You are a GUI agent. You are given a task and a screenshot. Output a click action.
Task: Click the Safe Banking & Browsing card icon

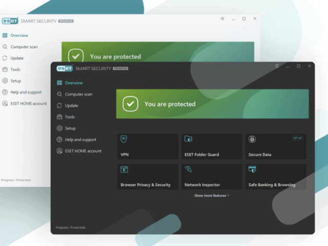coord(252,169)
